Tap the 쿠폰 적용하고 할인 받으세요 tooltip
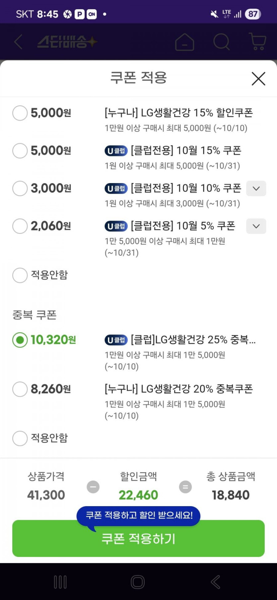 [x=139, y=515]
